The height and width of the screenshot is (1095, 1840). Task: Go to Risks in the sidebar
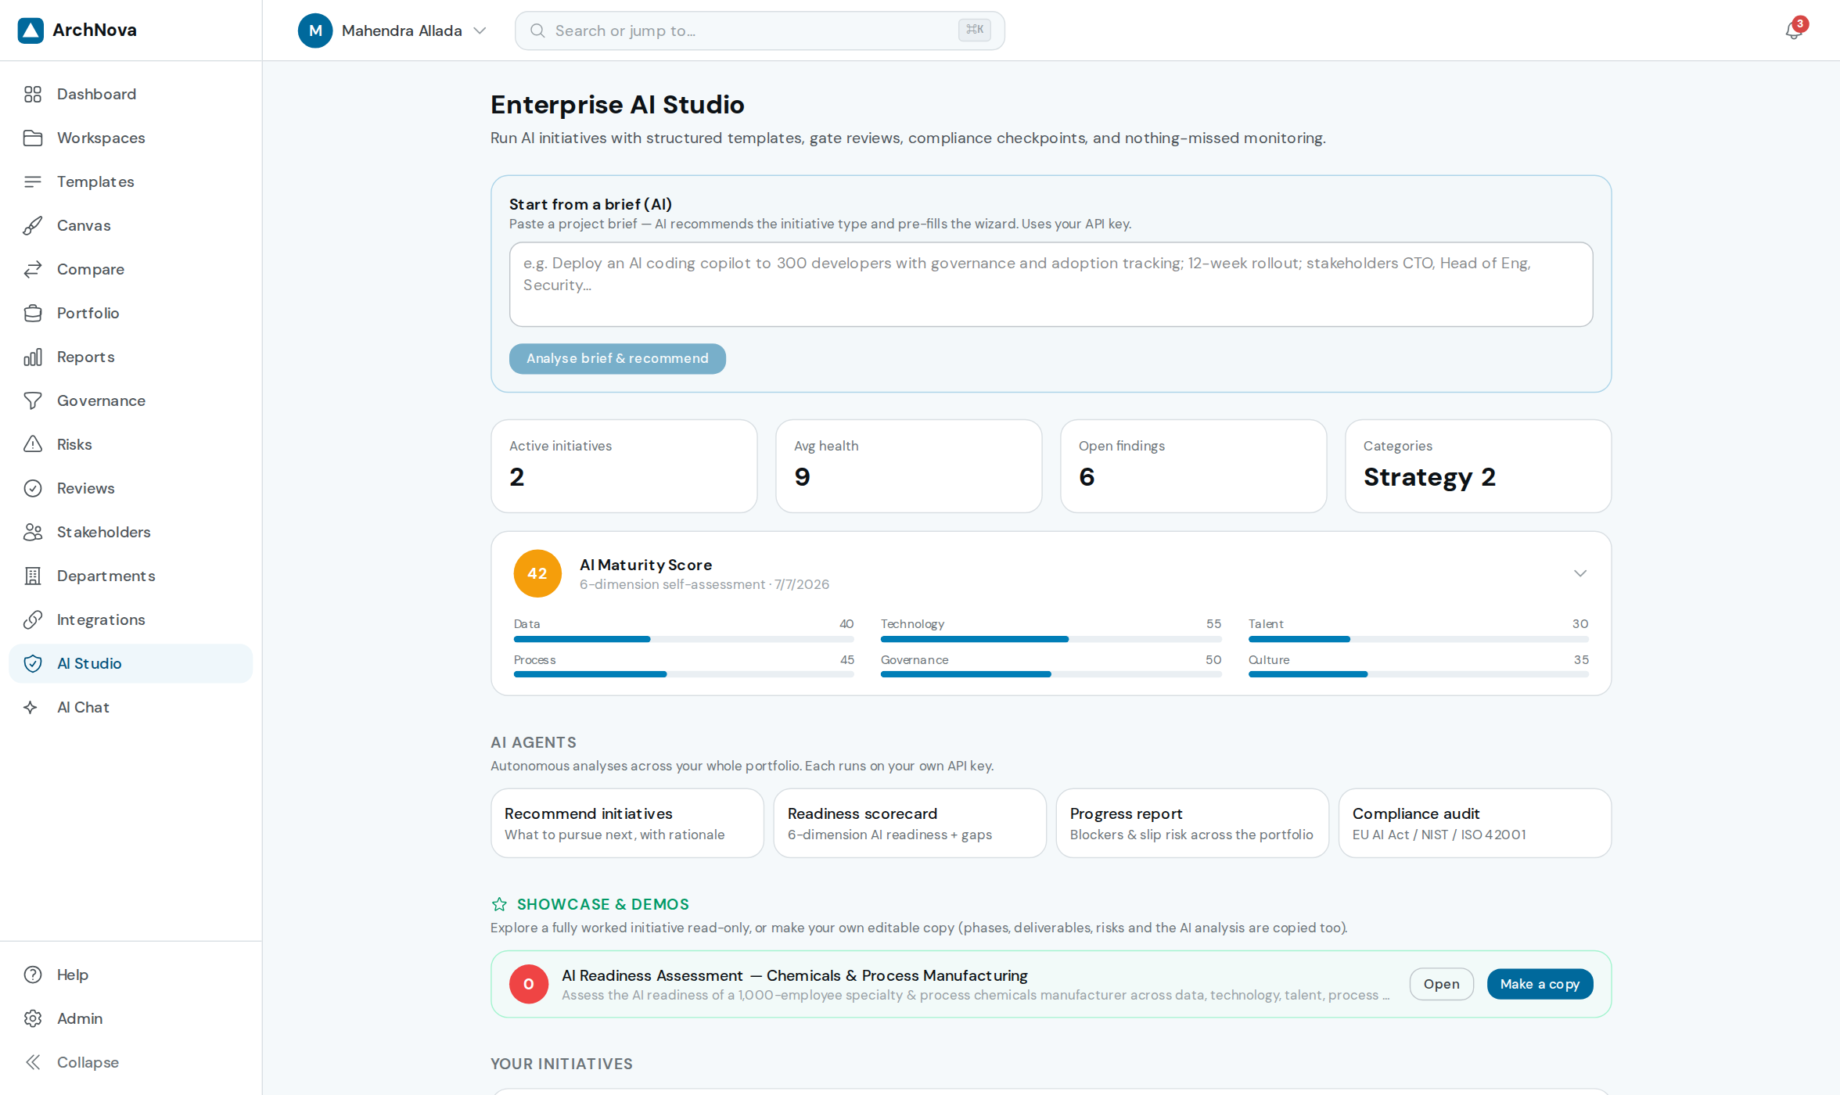pyautogui.click(x=131, y=444)
